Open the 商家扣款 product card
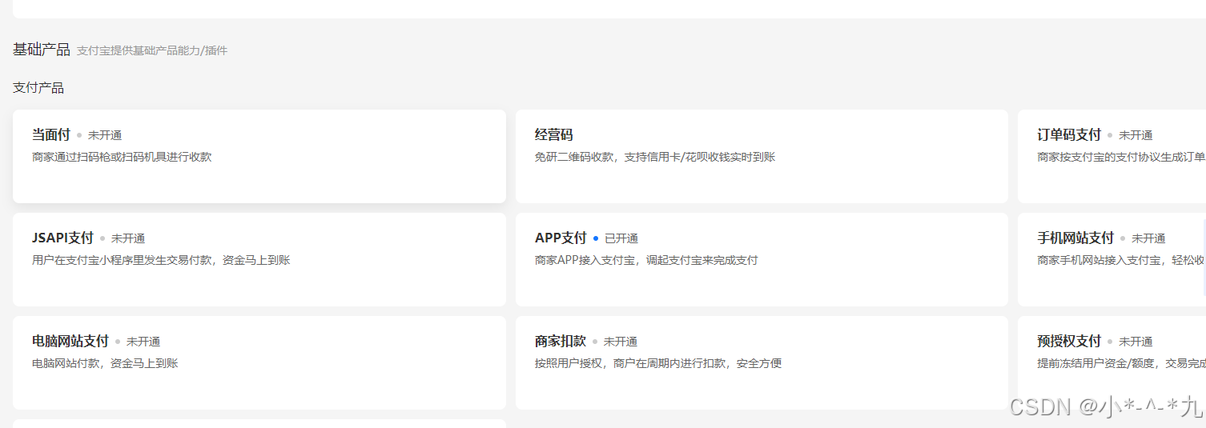Viewport: 1206px width, 428px height. point(762,362)
